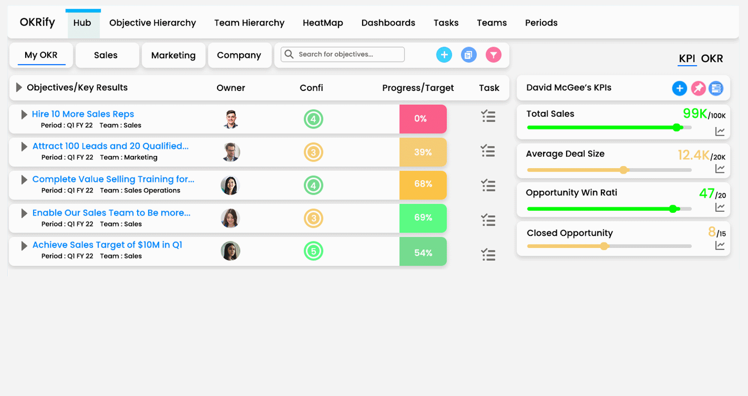The width and height of the screenshot is (748, 396).
Task: Open the add new objective icon
Action: click(444, 54)
